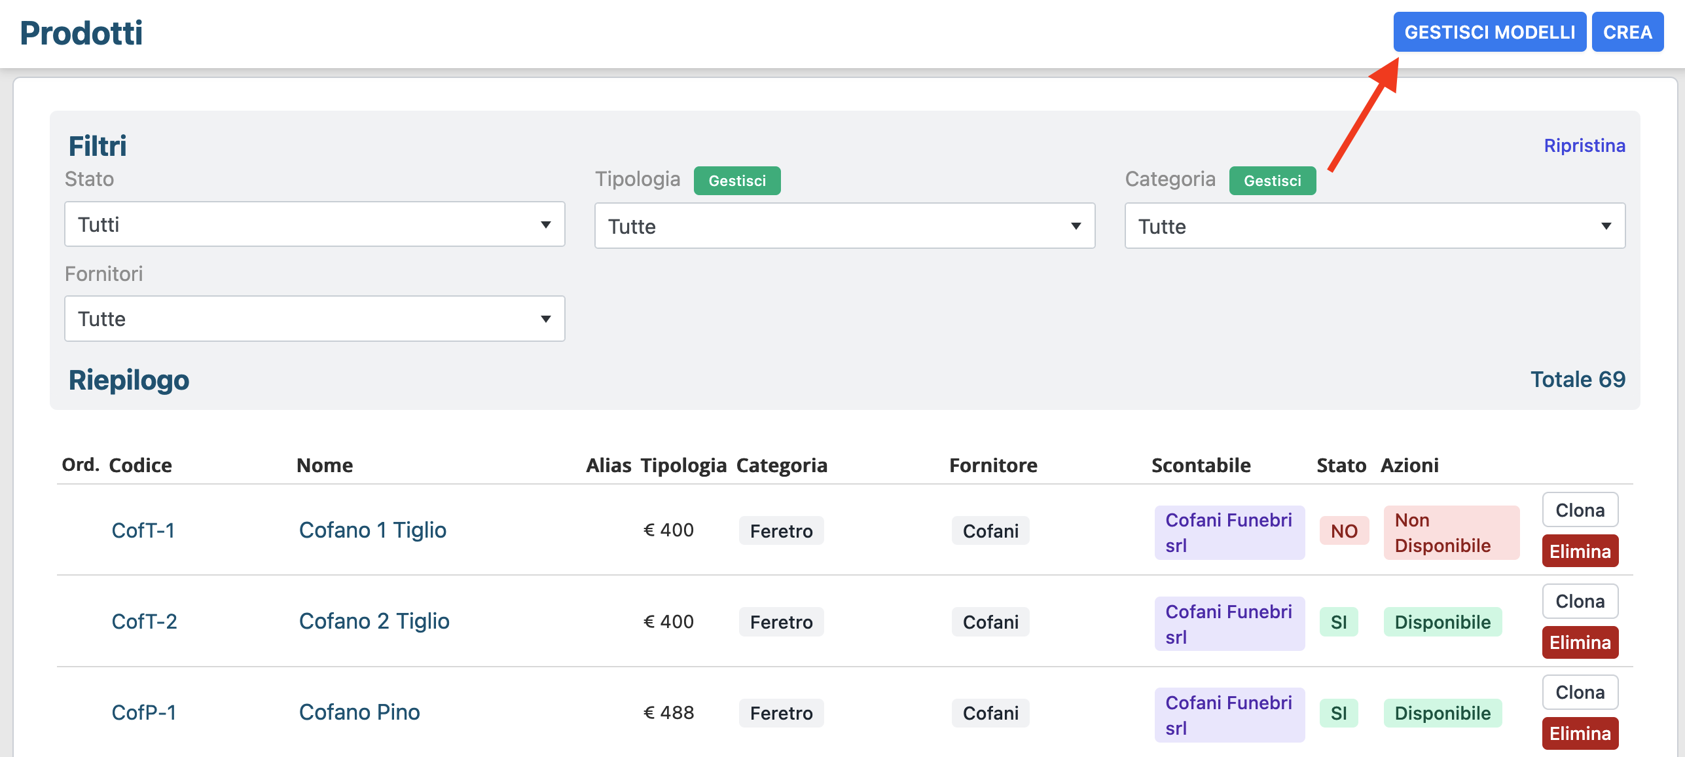Click Elimina for Cofano Pino

pyautogui.click(x=1580, y=733)
